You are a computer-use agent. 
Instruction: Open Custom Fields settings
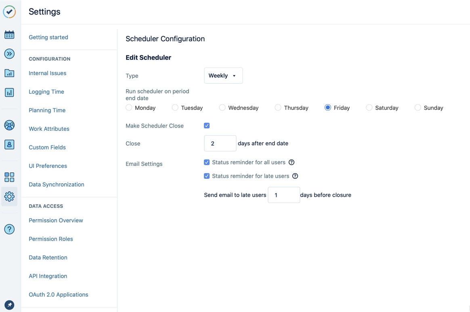(47, 147)
